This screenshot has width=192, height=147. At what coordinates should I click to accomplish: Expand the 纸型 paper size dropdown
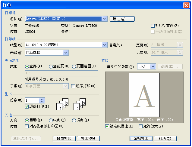(x=104, y=45)
